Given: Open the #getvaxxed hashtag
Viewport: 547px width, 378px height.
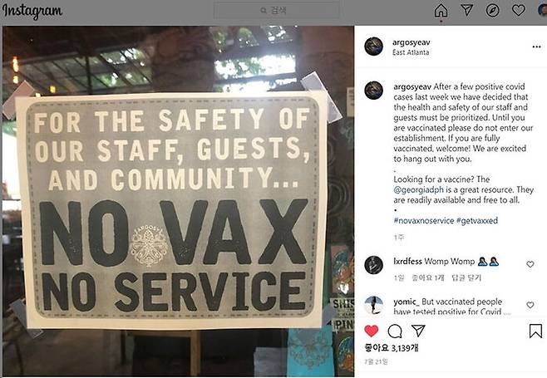Looking at the screenshot, I should [477, 220].
